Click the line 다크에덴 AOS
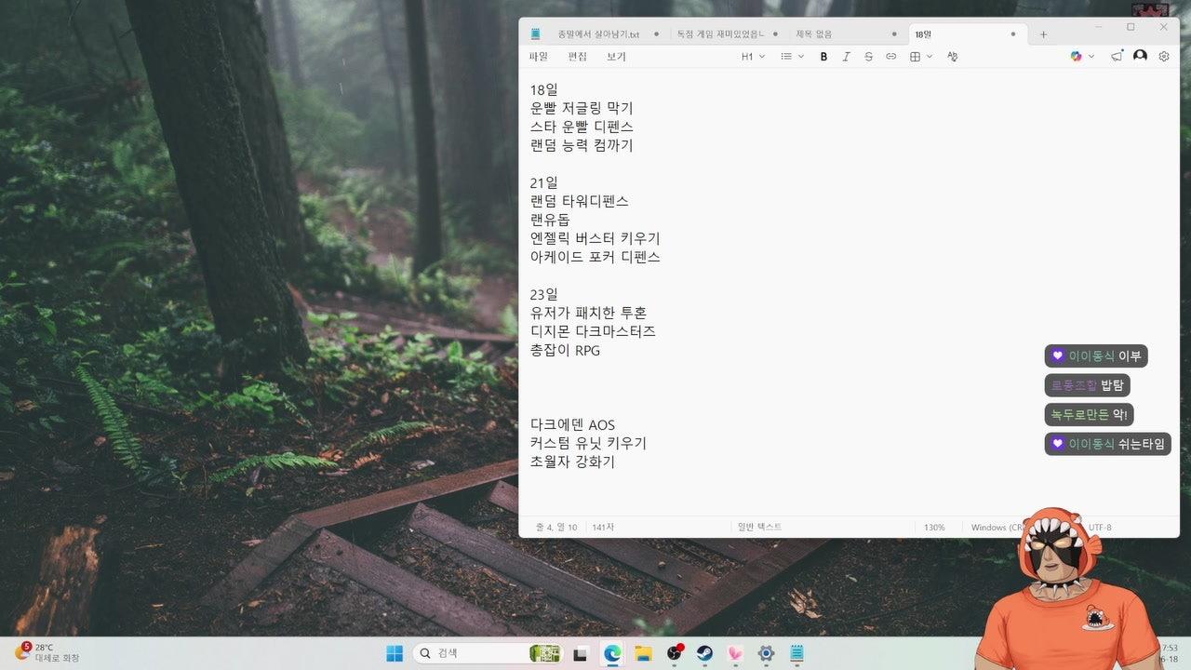This screenshot has height=670, width=1191. tap(573, 425)
